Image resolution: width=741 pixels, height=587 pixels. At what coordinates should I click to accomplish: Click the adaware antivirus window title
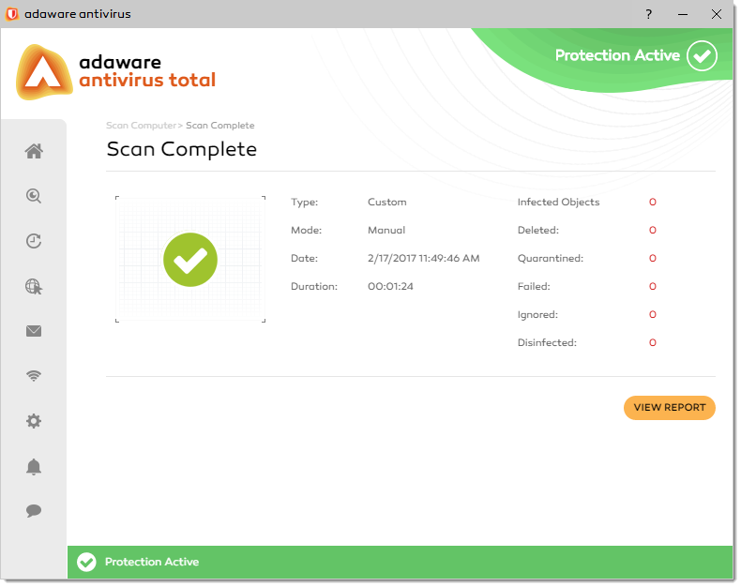point(78,14)
